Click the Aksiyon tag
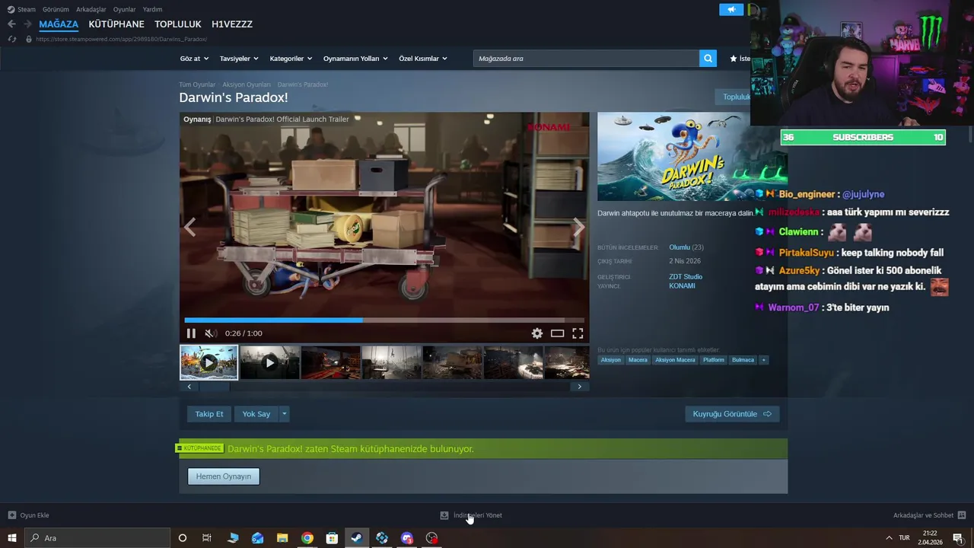 (611, 360)
